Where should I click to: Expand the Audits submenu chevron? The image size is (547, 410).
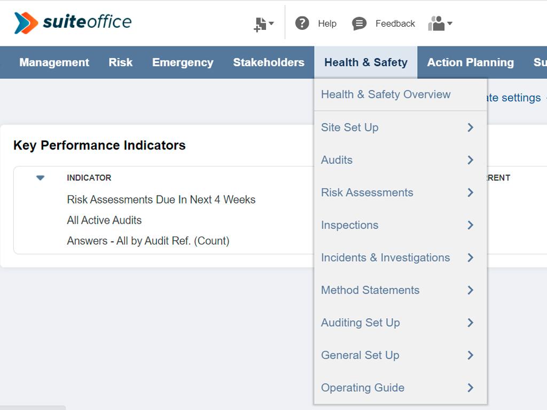(470, 160)
